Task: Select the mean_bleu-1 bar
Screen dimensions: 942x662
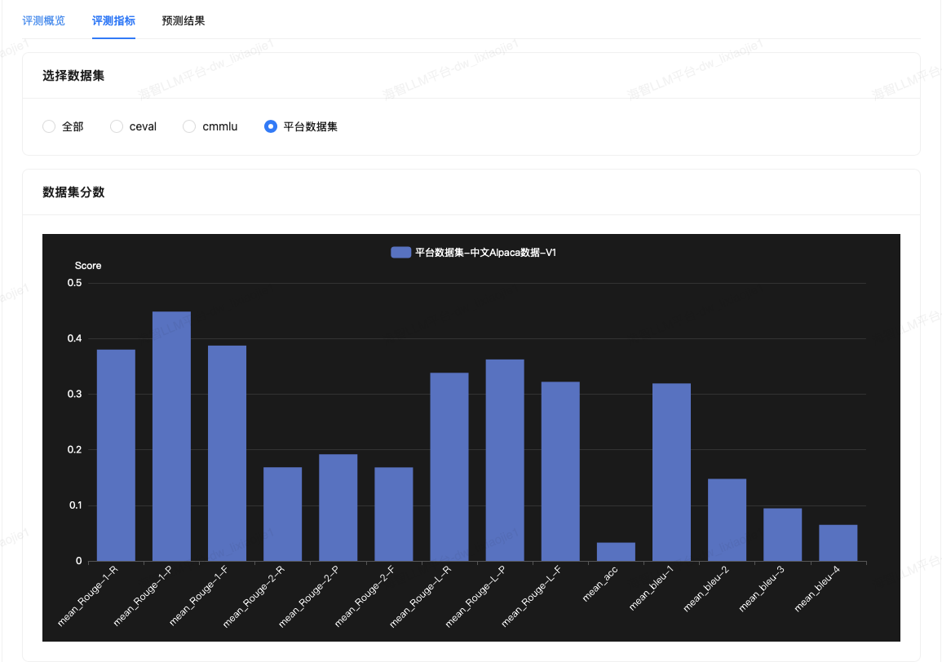Action: (x=671, y=472)
